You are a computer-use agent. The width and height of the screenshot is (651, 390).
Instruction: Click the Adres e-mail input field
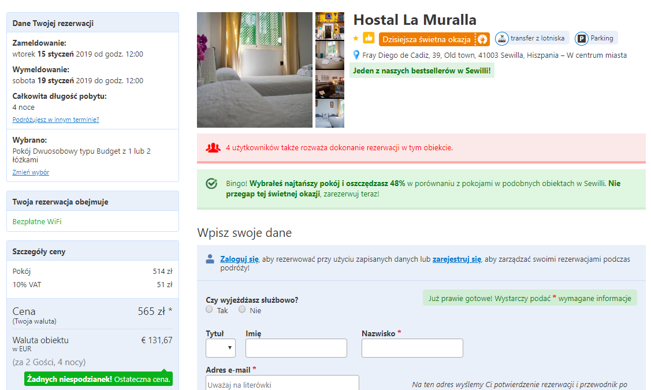(x=282, y=383)
